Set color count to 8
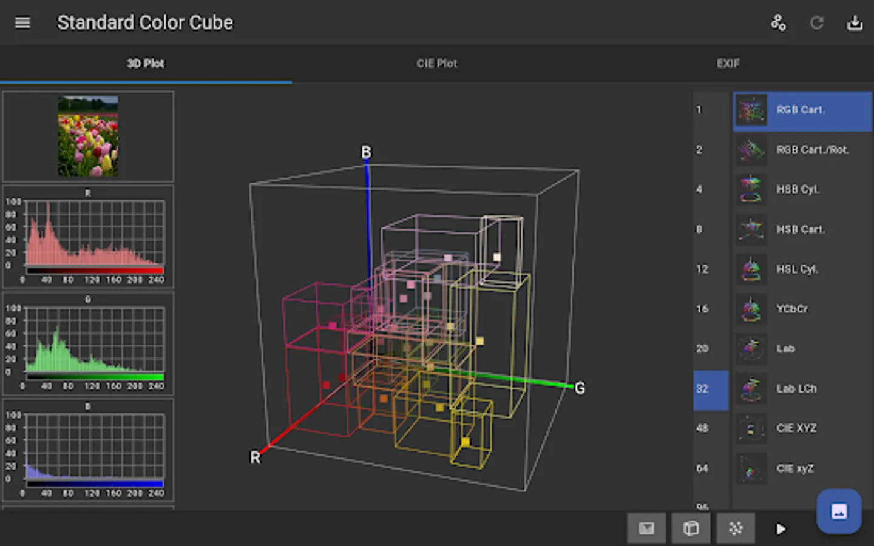 pos(711,229)
